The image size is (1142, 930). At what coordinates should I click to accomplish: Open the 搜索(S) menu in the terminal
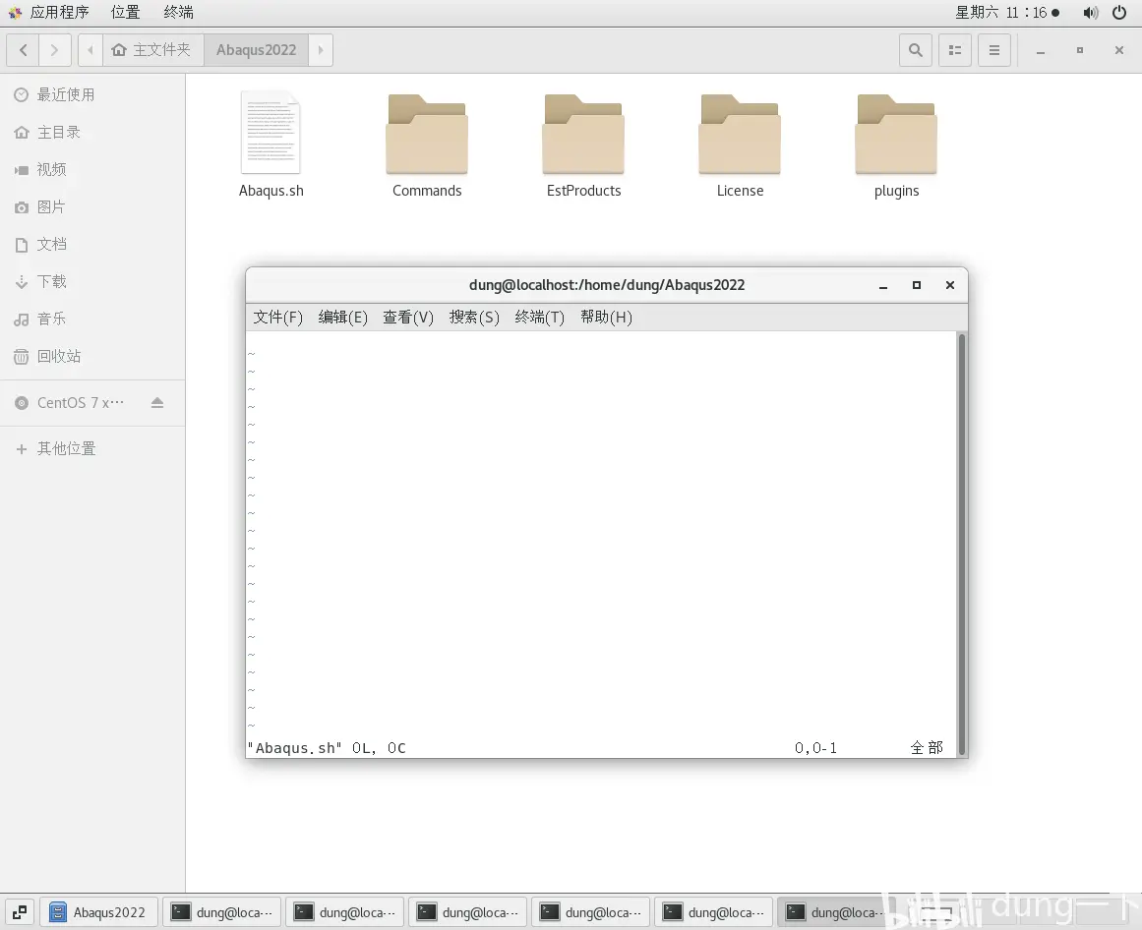[x=474, y=317]
